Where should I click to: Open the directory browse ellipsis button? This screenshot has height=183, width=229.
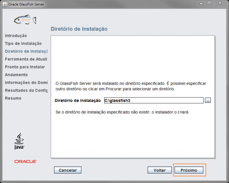pos(208,100)
